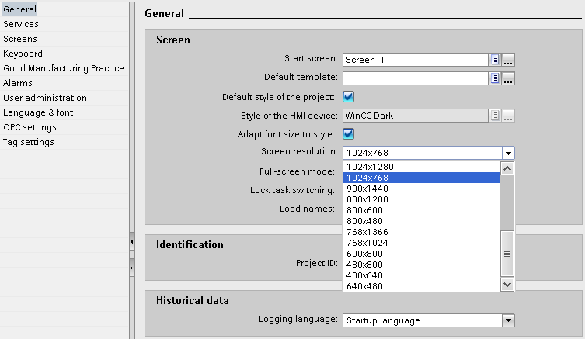Open the Default template browse ellipsis button

[508, 78]
